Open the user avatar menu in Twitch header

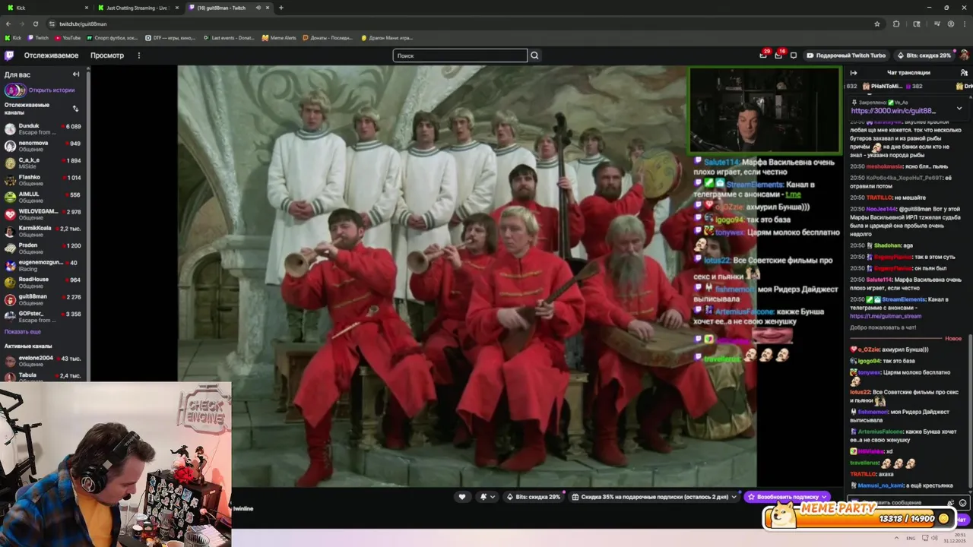(x=964, y=55)
